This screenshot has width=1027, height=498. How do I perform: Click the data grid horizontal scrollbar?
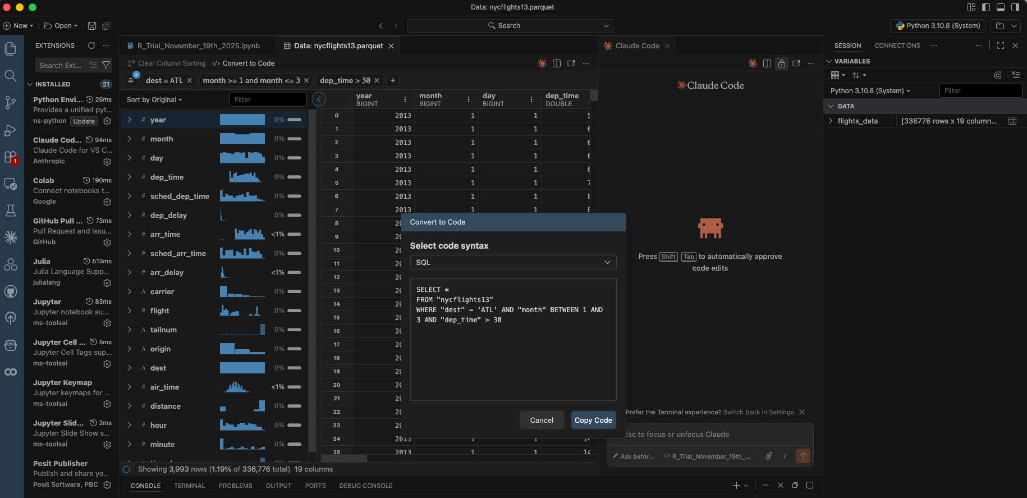click(343, 458)
